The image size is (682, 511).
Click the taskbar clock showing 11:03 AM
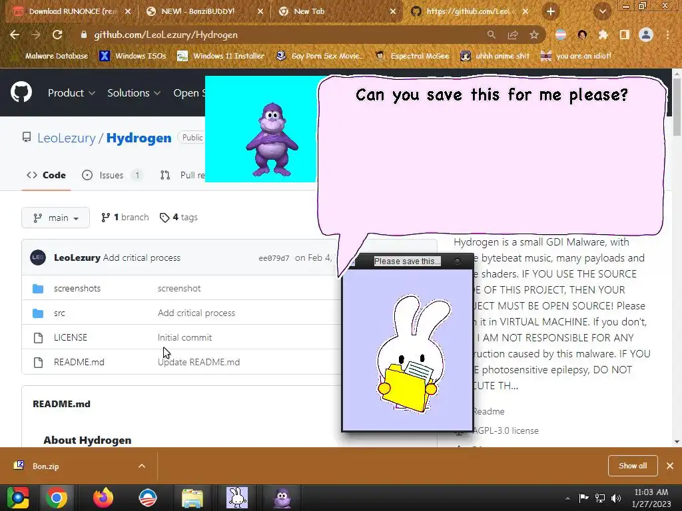coord(651,498)
